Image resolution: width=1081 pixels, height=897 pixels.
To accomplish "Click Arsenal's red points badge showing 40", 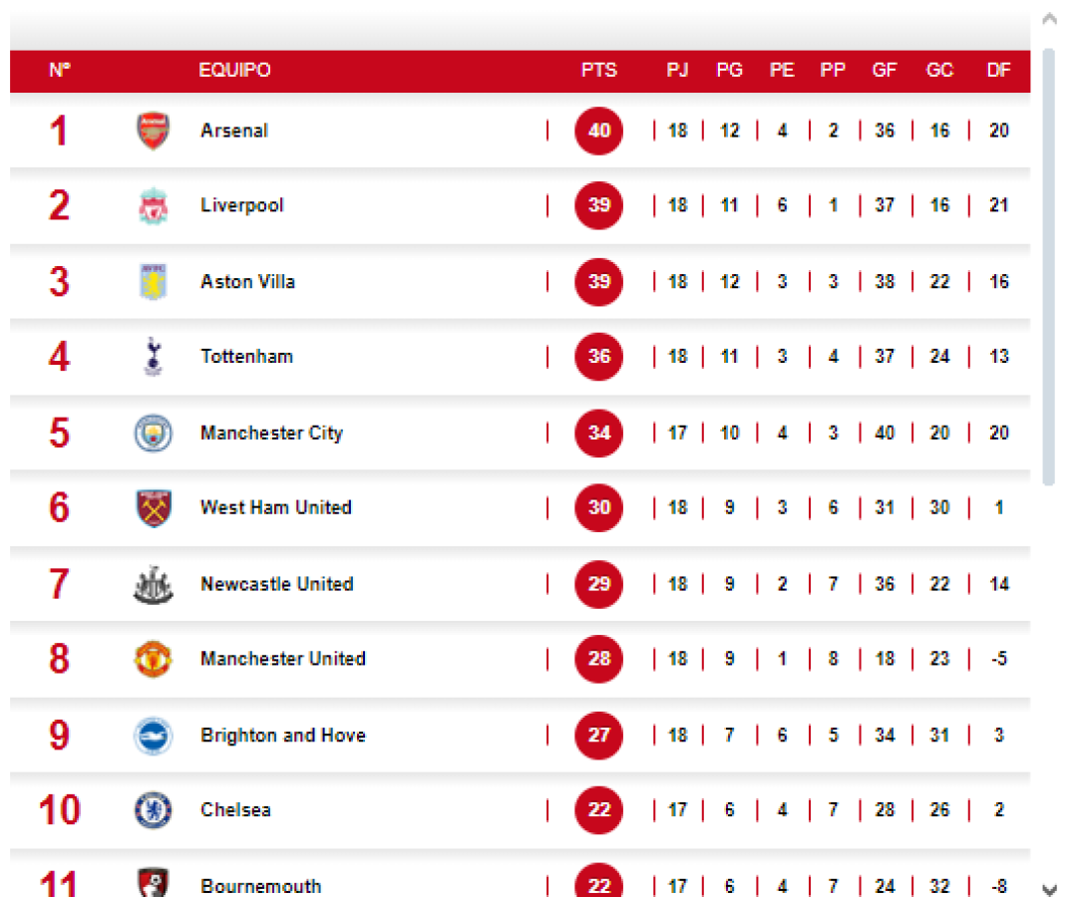I will [598, 131].
